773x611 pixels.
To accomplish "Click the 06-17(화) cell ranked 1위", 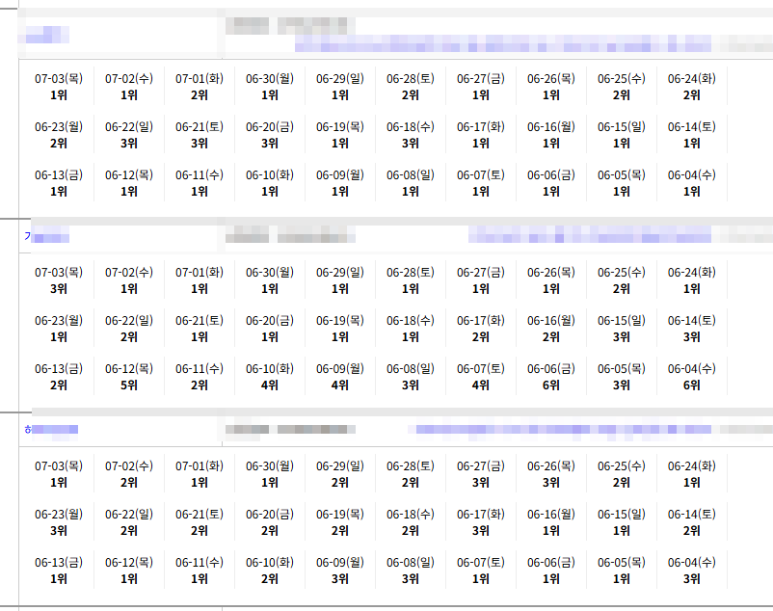I will (481, 135).
